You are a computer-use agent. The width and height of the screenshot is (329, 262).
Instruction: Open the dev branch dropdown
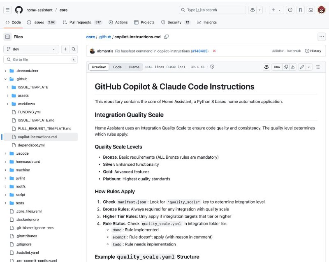point(31,49)
